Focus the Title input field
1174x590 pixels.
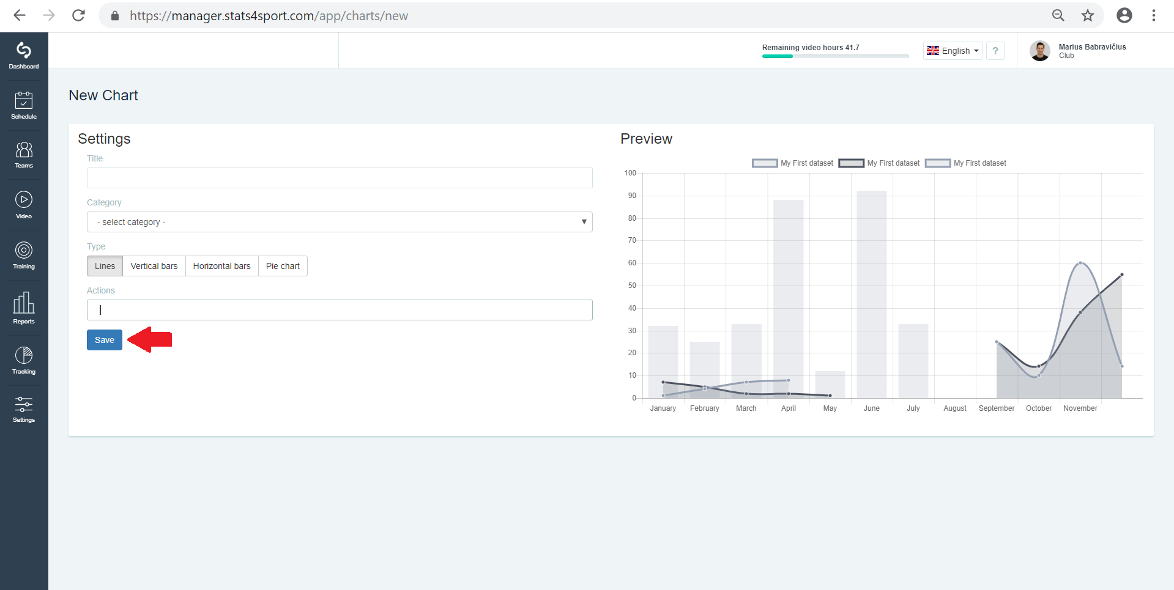pyautogui.click(x=340, y=178)
